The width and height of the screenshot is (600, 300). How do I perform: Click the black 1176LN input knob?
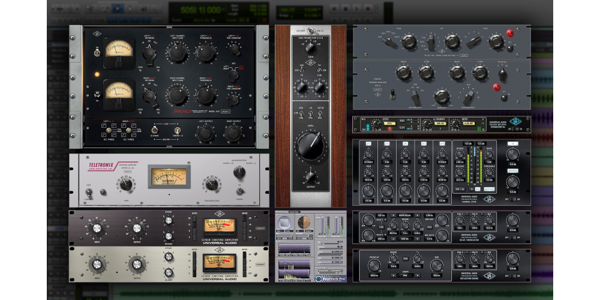click(x=97, y=229)
